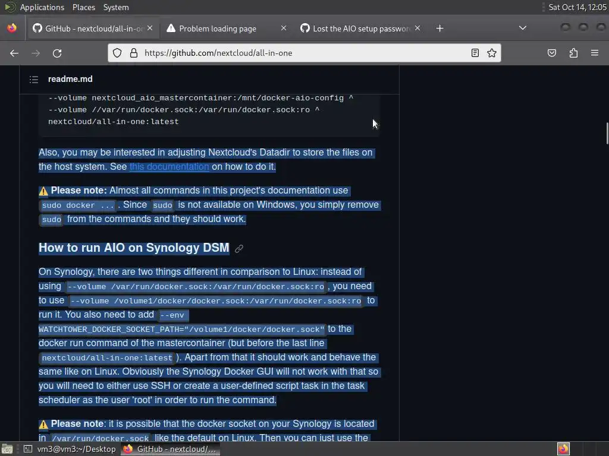Click page vertical scrollbar thumb
Viewport: 609px width, 456px height.
pyautogui.click(x=607, y=134)
